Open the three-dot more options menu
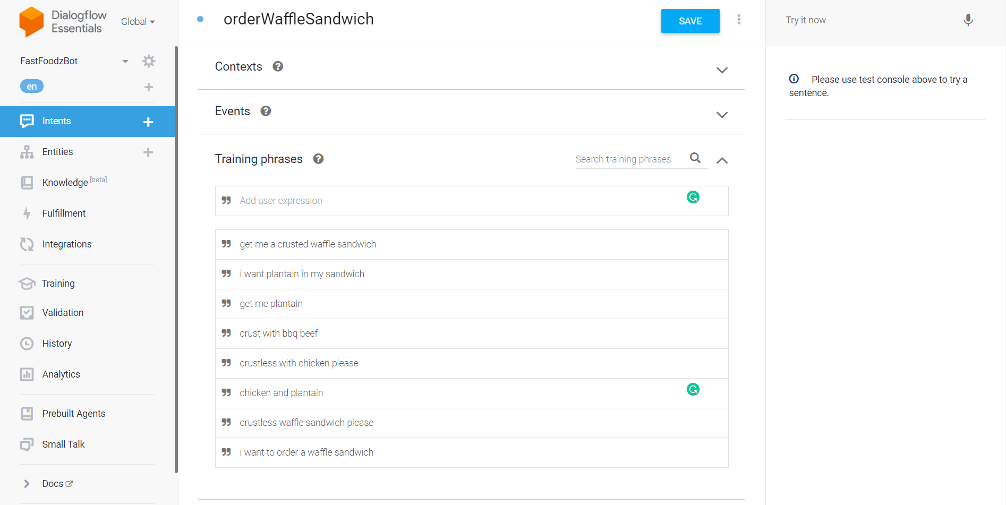 pyautogui.click(x=738, y=20)
